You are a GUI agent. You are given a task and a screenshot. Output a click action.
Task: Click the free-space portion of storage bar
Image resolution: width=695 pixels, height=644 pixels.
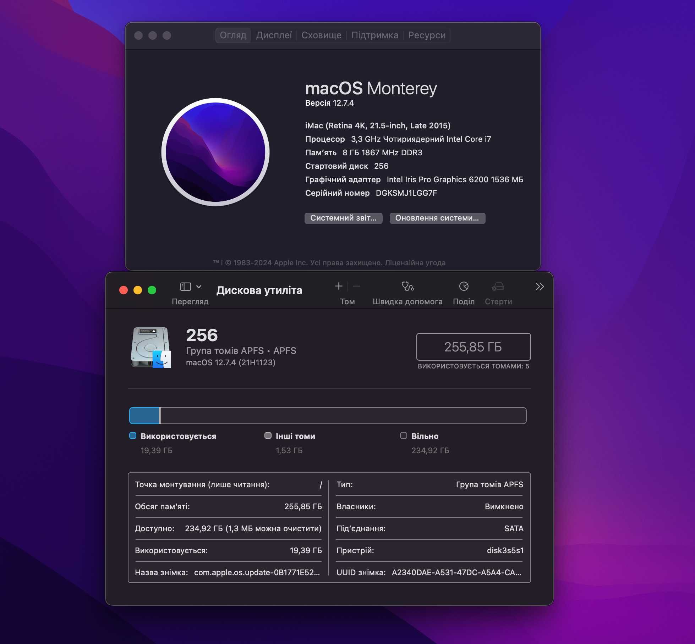pos(343,416)
